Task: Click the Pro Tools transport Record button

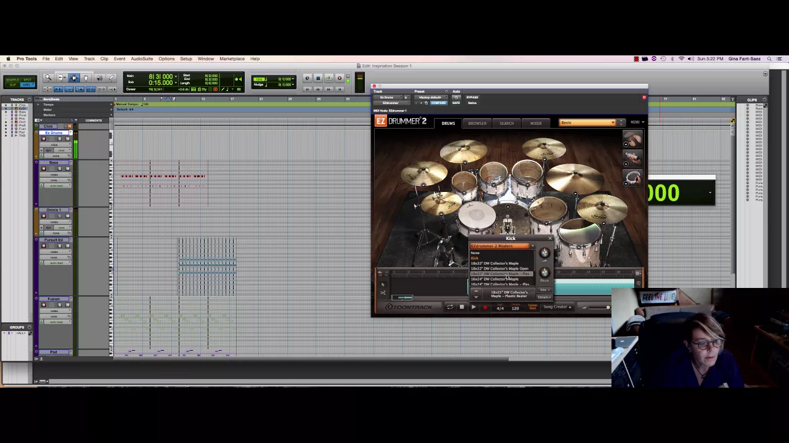Action: click(339, 78)
